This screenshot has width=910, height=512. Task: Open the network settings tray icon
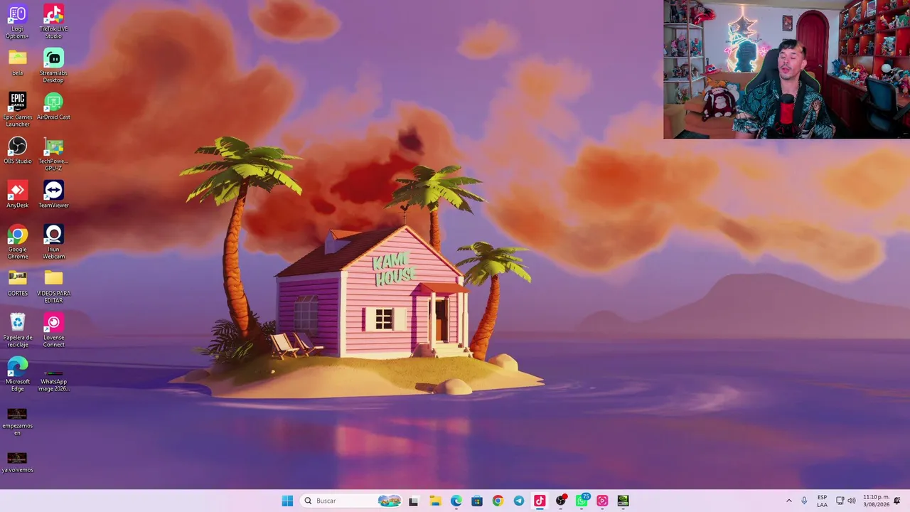840,501
